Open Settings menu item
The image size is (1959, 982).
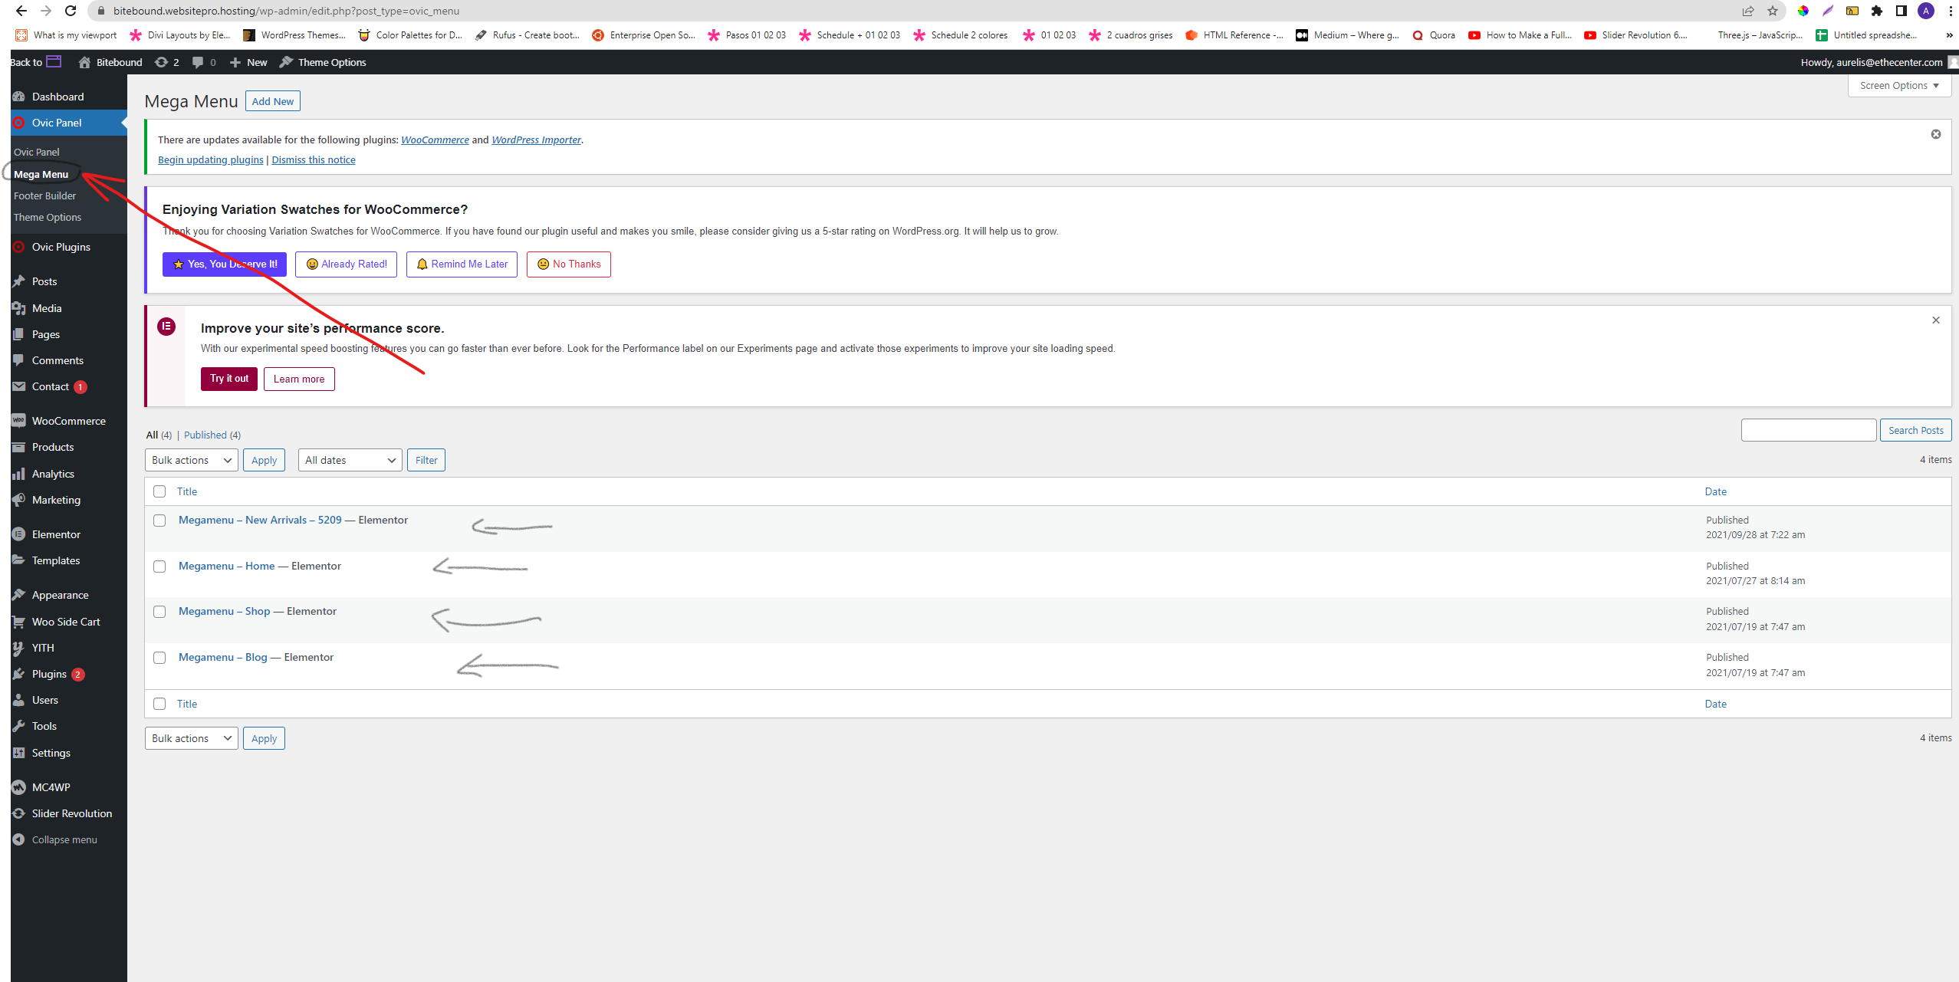coord(51,753)
